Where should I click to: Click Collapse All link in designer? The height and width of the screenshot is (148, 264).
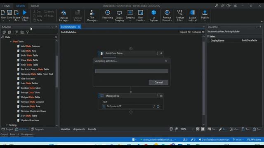click(x=198, y=32)
